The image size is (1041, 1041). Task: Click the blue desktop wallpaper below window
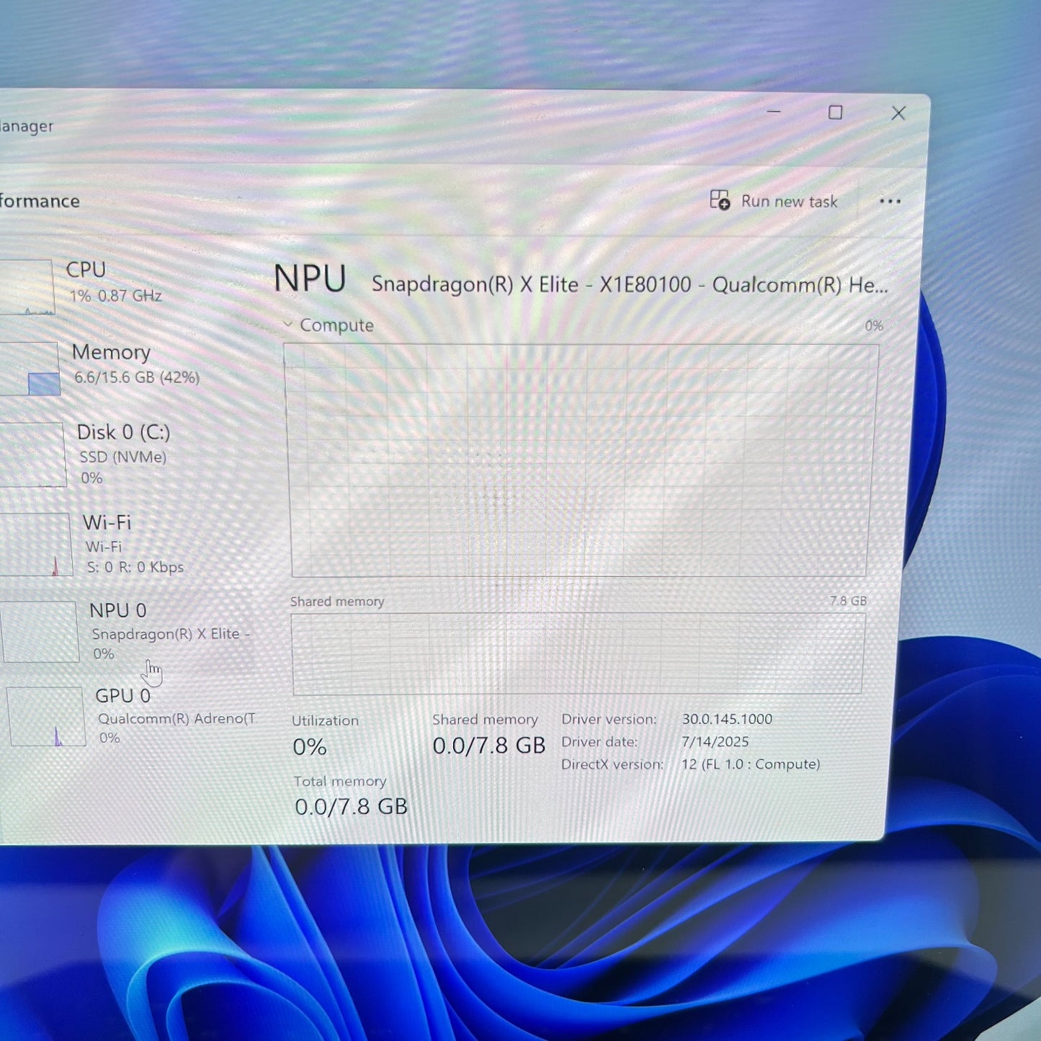pyautogui.click(x=576, y=951)
